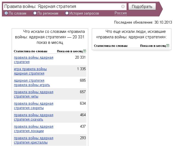Click the heading 'Что еще искали люди, искавшие'

tap(136, 32)
